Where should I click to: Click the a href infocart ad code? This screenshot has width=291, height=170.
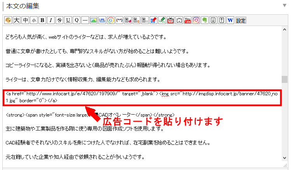point(142,97)
